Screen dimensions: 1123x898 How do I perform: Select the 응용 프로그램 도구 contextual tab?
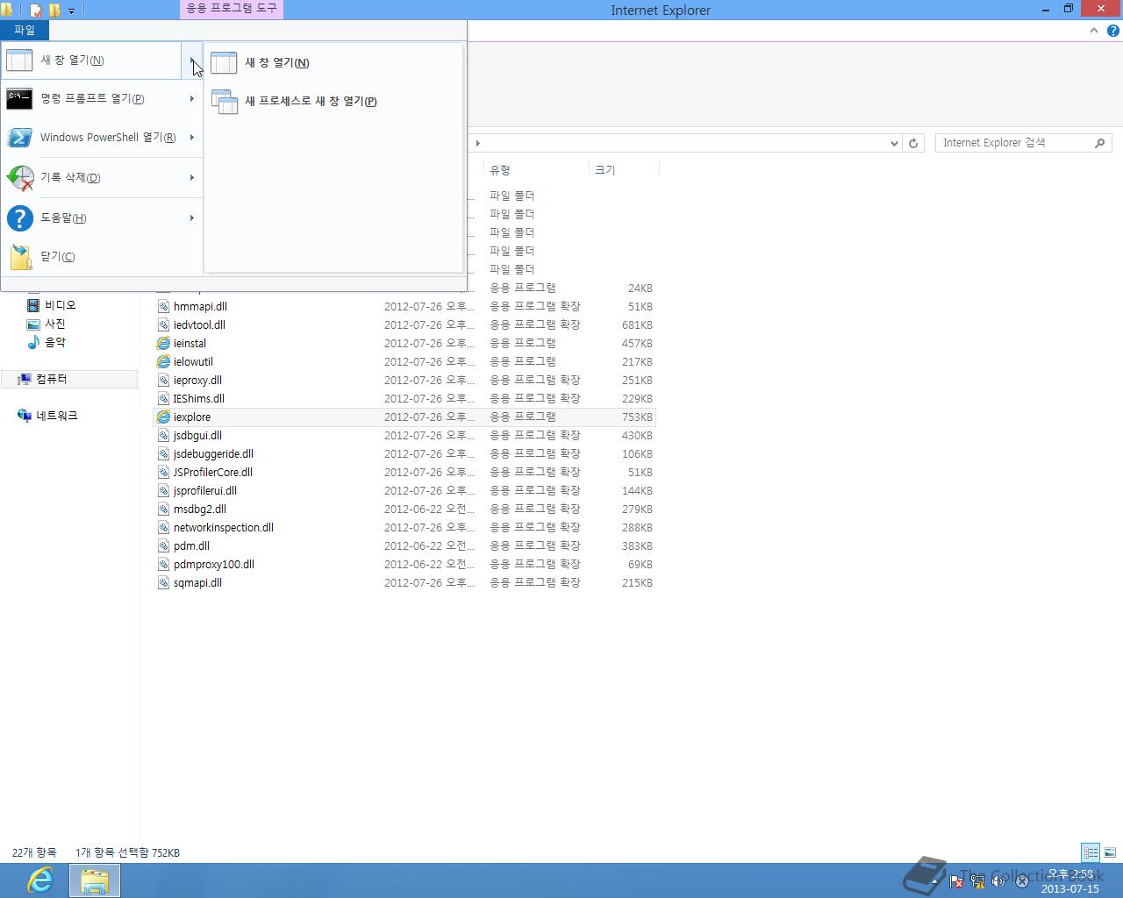(232, 9)
